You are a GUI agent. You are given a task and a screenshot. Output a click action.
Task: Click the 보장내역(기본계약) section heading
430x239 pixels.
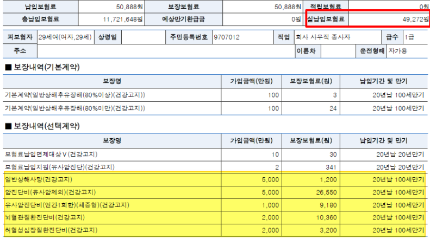[x=42, y=67]
